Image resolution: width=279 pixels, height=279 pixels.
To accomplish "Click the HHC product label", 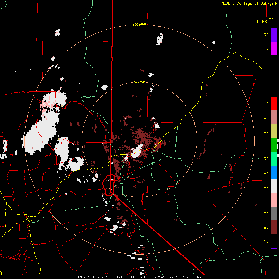I will (x=272, y=19).
